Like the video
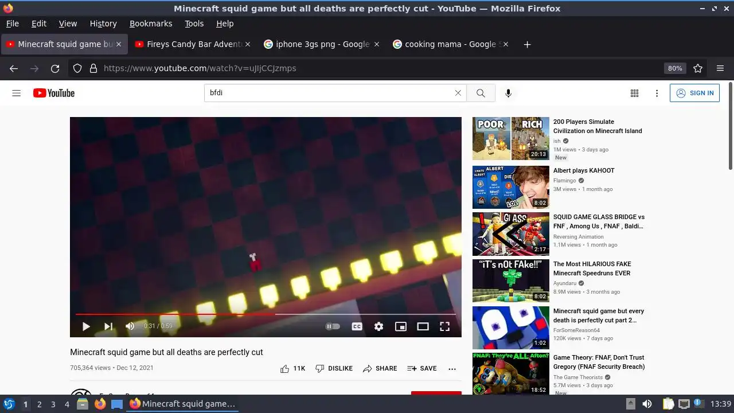The height and width of the screenshot is (413, 734). 292,368
